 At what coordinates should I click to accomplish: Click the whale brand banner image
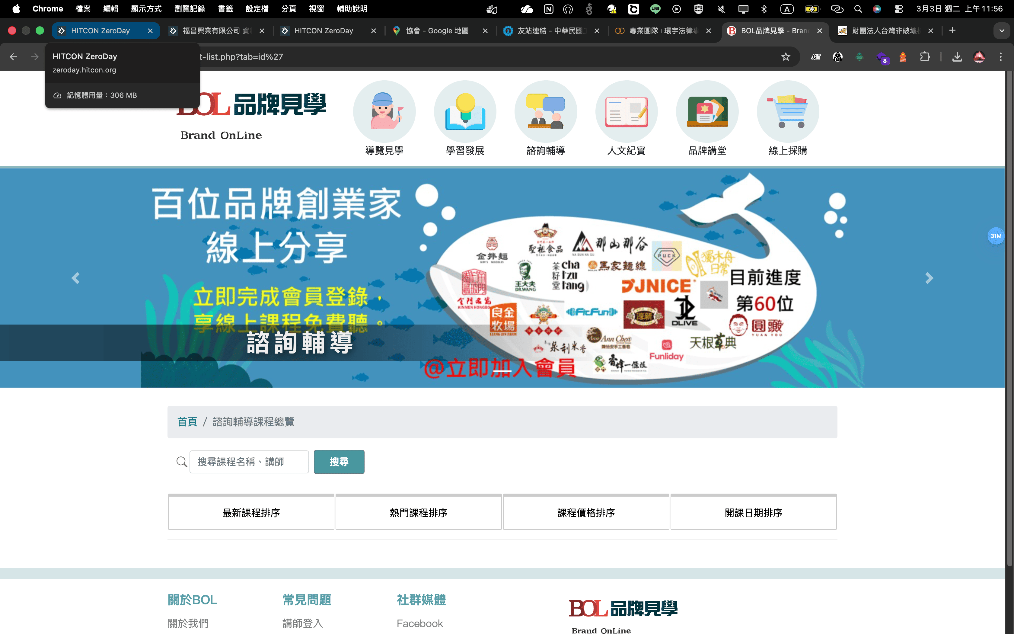point(502,277)
